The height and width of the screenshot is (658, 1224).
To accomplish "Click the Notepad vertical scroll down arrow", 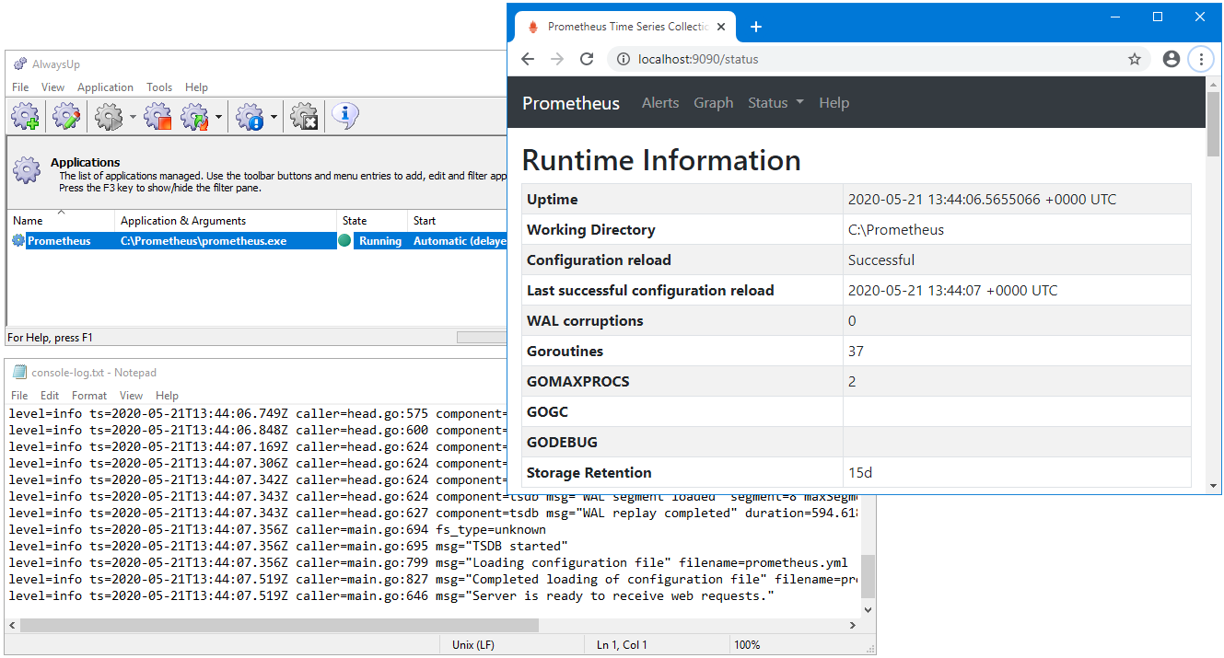I will tap(868, 609).
